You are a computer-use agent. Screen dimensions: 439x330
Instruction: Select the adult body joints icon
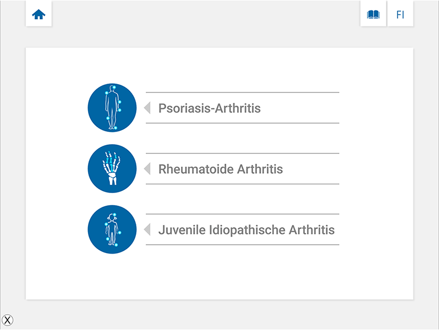(112, 108)
